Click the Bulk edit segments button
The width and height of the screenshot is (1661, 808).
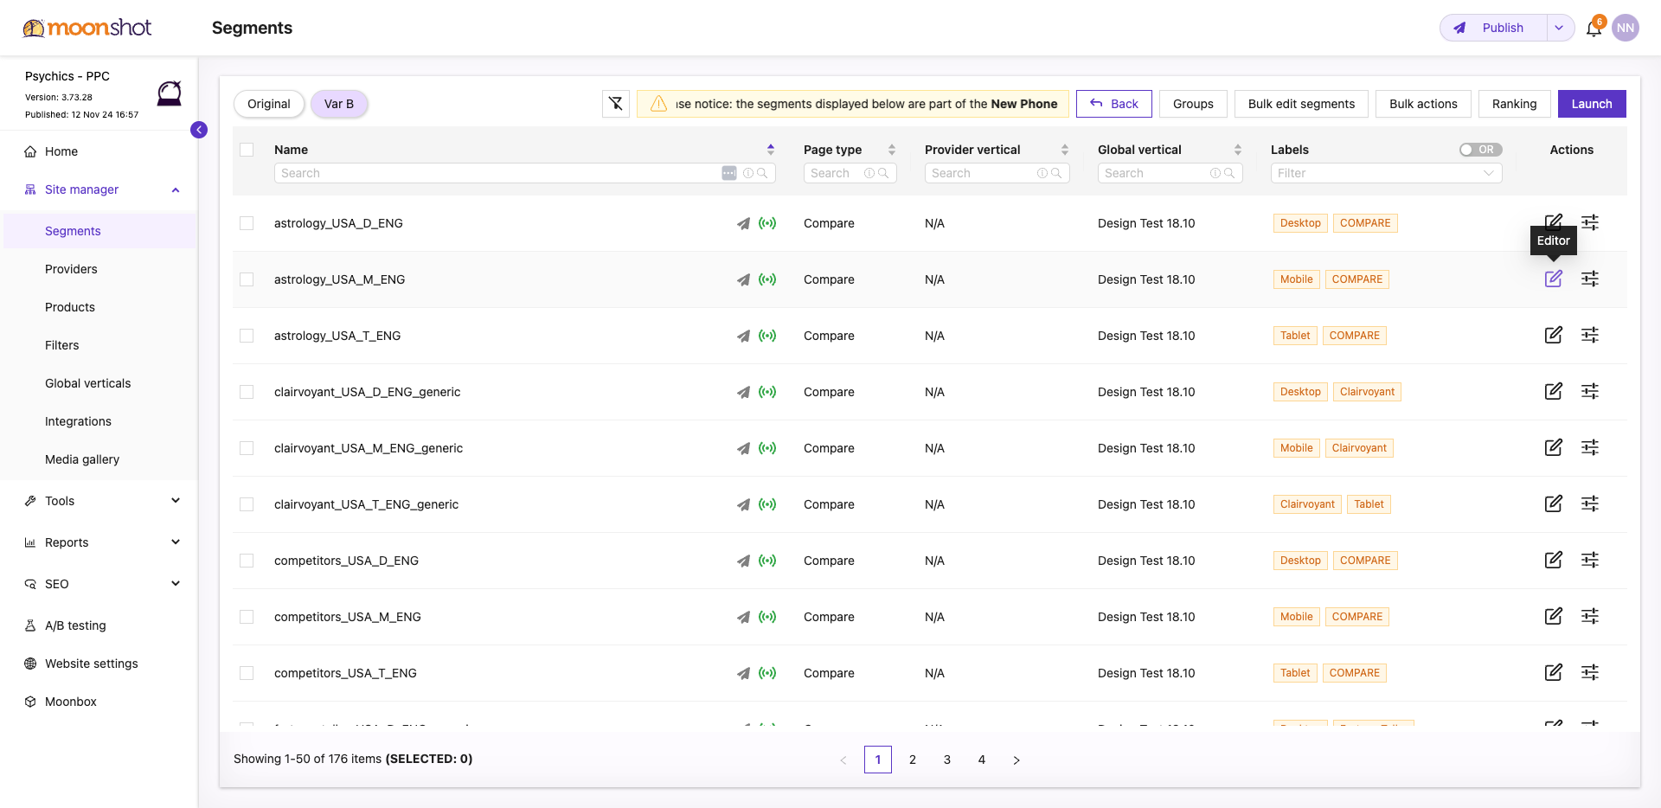tap(1301, 104)
